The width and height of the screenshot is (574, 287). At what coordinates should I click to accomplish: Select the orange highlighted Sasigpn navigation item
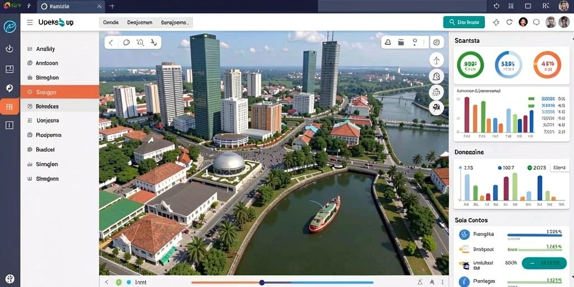[59, 92]
